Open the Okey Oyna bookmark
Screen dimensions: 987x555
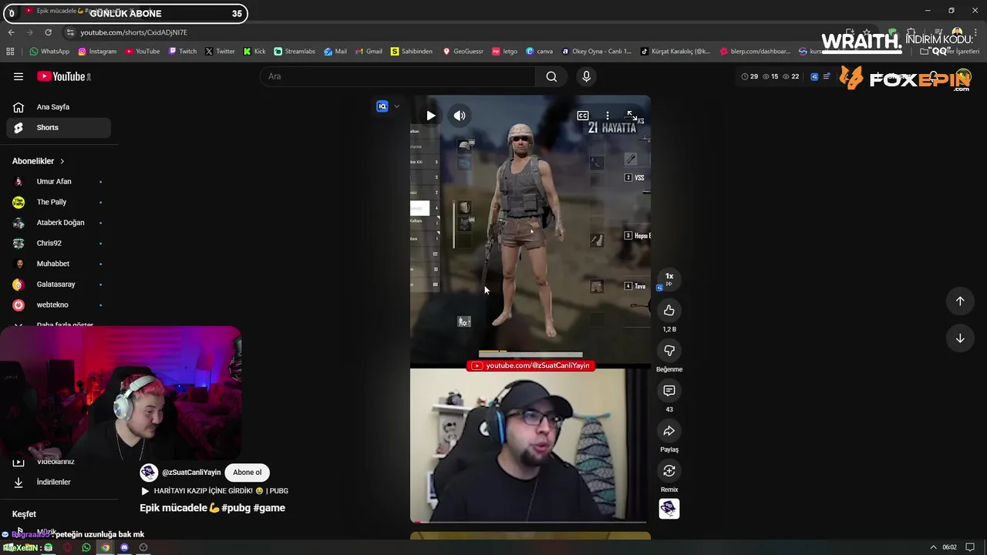point(596,52)
